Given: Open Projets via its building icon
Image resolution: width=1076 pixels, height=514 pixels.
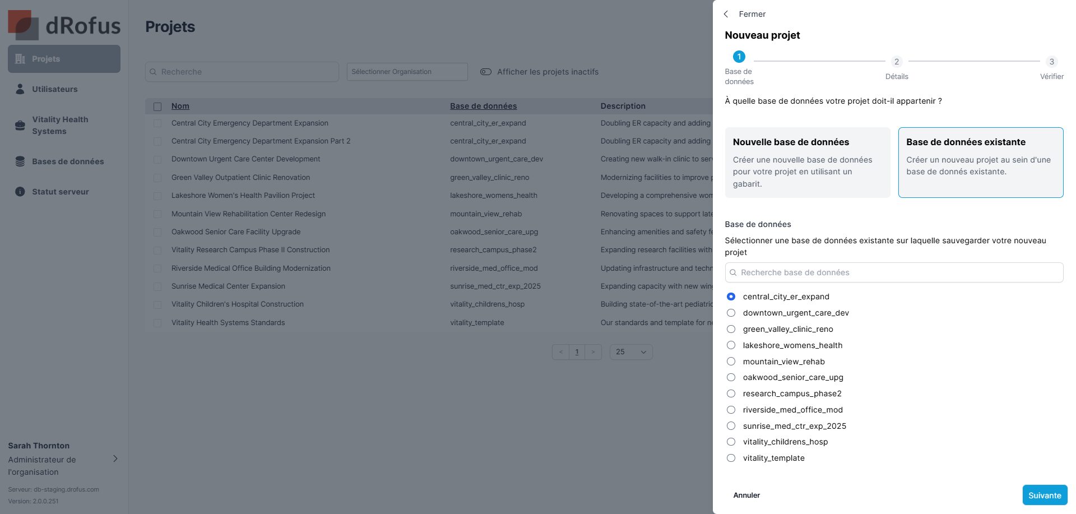Looking at the screenshot, I should tap(20, 59).
